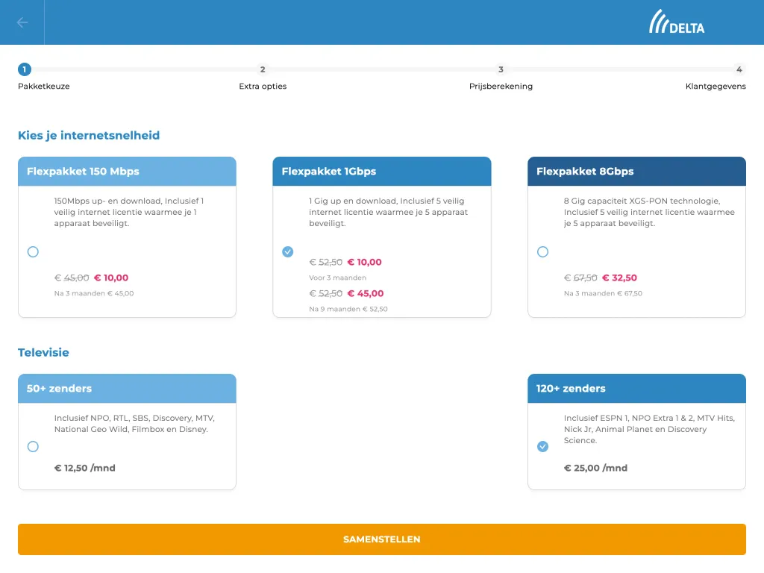Screen dimensions: 764x573
Task: Click the '€ 45,00' price in 1Gbps card
Action: [x=366, y=293]
